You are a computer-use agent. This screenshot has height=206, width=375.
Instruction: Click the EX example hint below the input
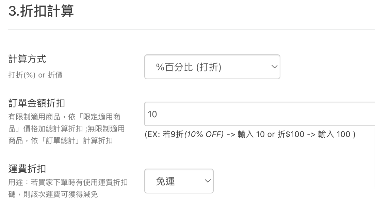pos(250,134)
